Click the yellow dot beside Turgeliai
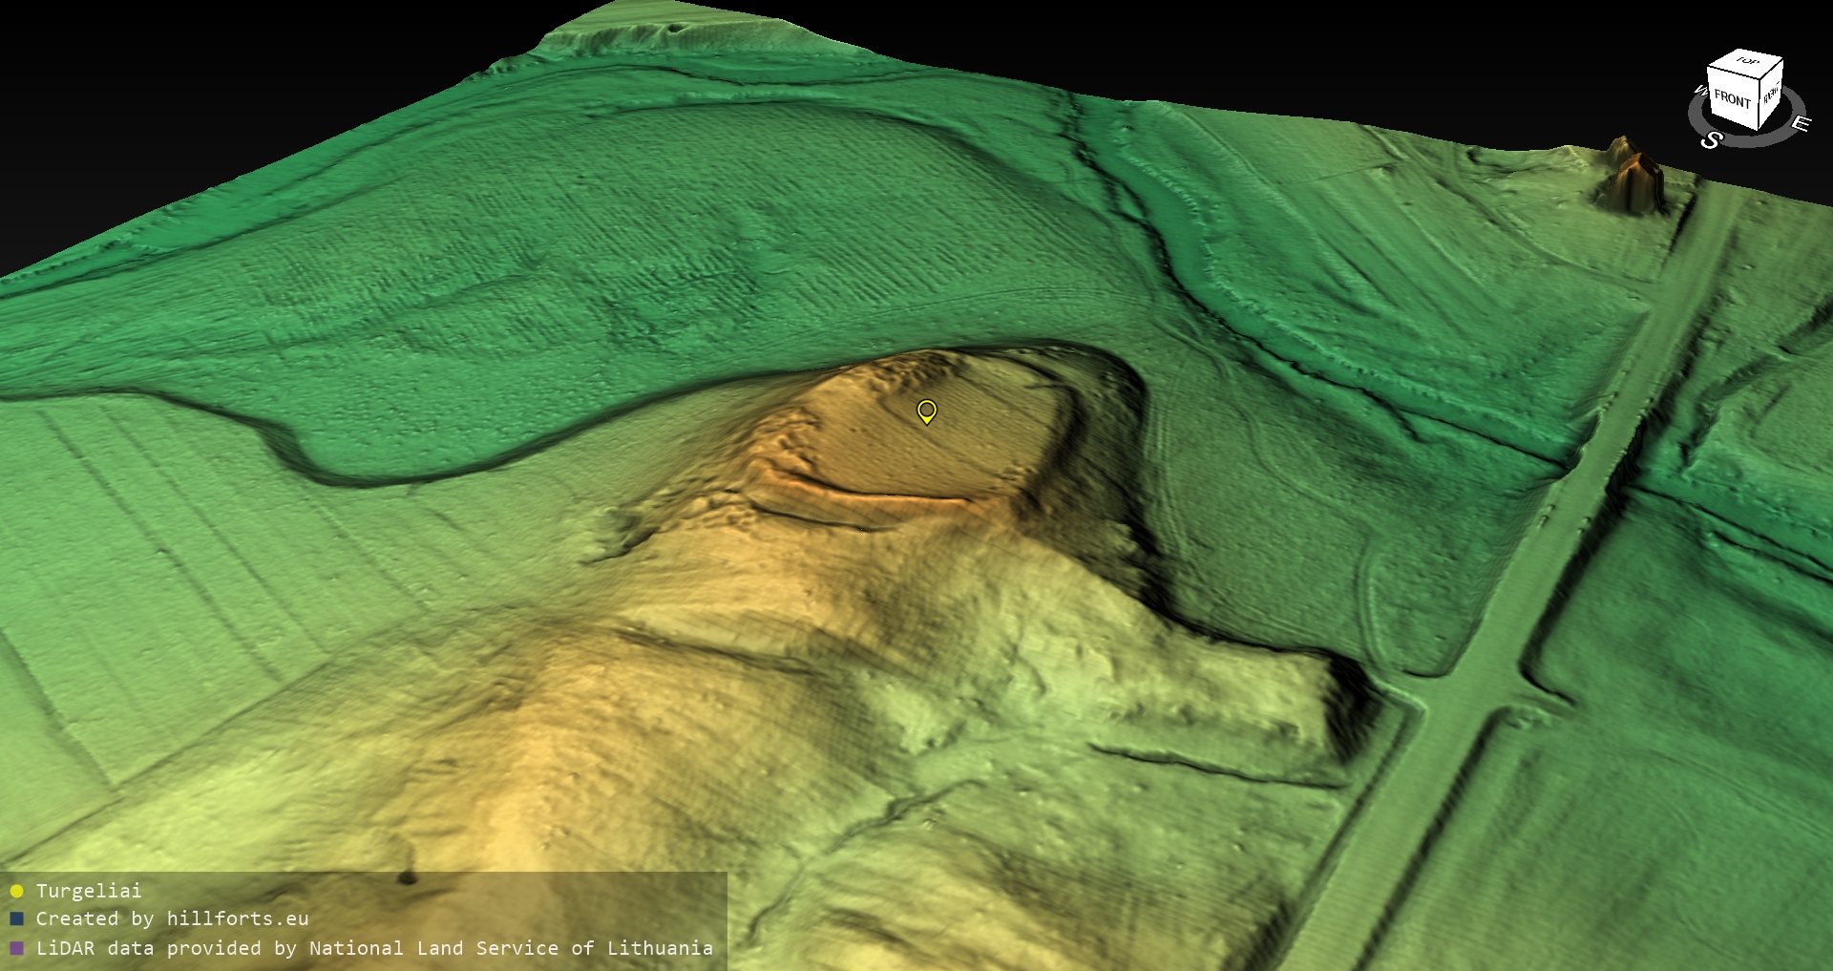 16,892
